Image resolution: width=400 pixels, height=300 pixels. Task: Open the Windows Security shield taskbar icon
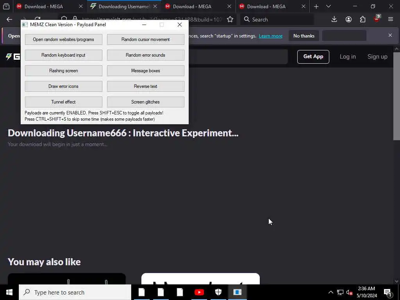click(218, 292)
